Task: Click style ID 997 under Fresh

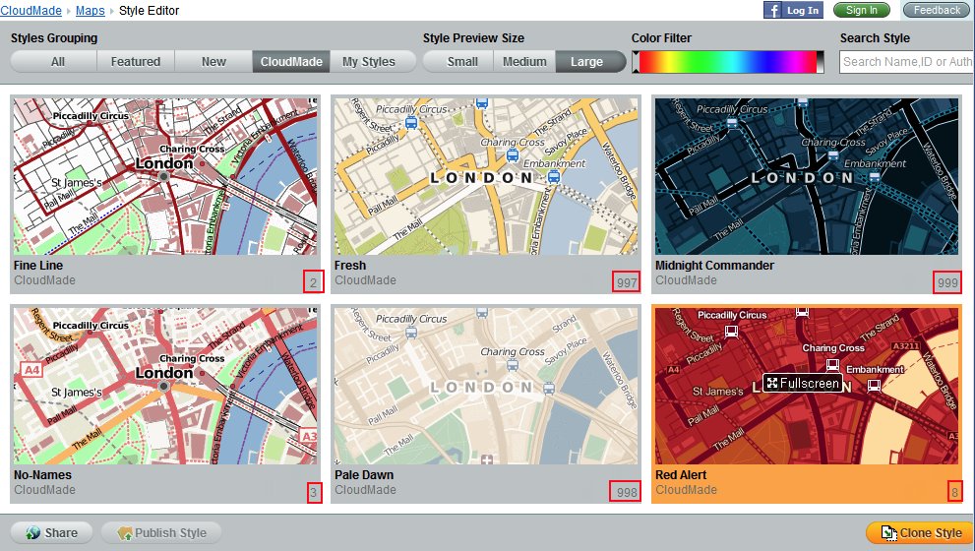Action: [626, 282]
